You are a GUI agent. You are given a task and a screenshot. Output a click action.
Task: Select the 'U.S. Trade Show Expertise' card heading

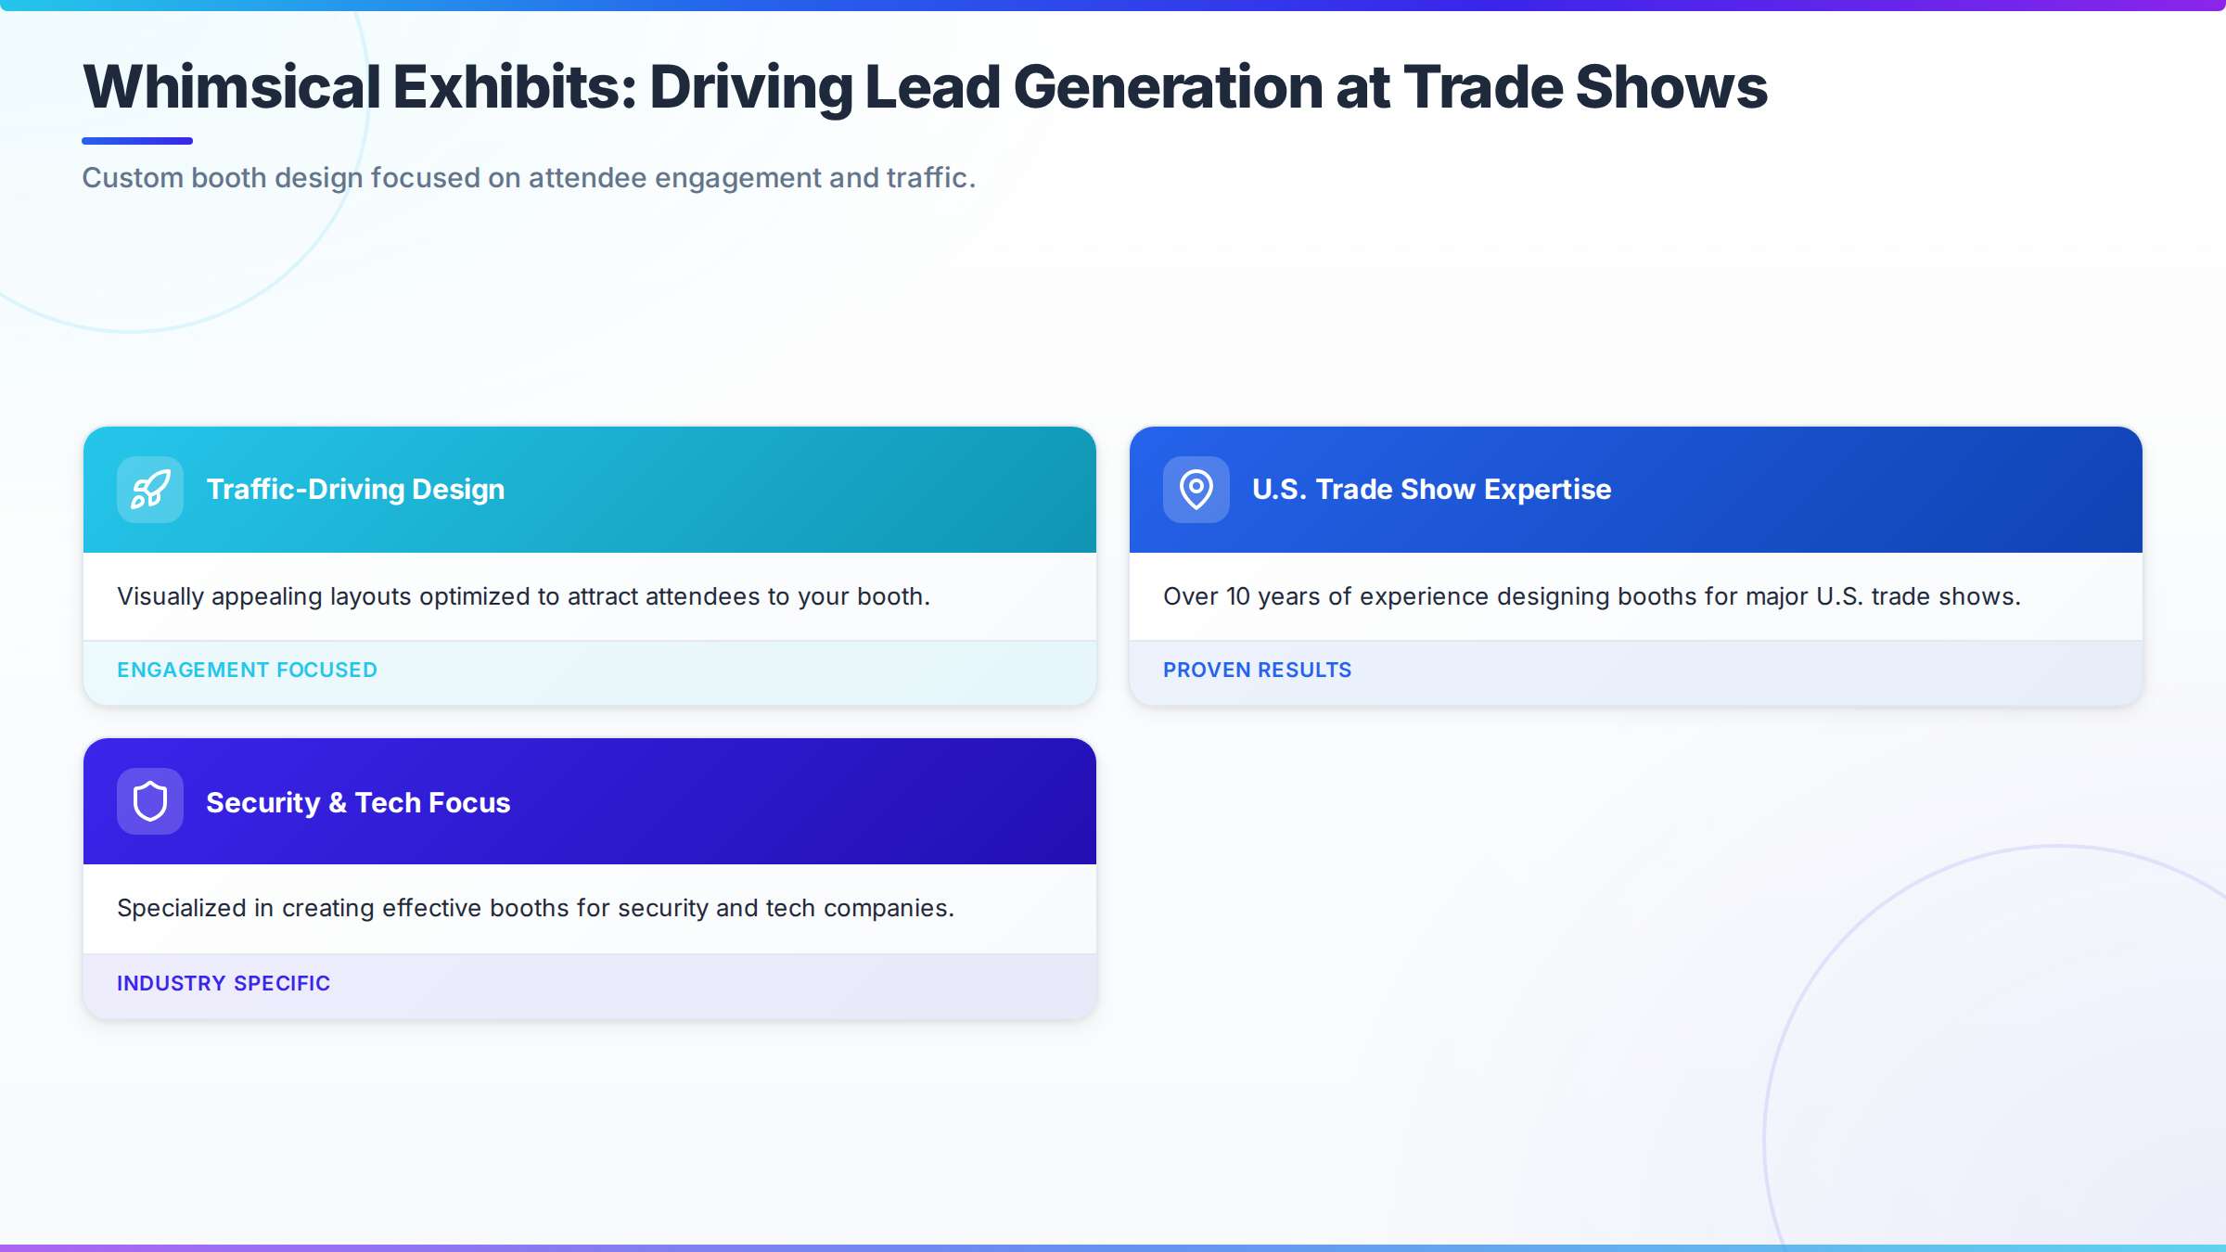(1432, 490)
